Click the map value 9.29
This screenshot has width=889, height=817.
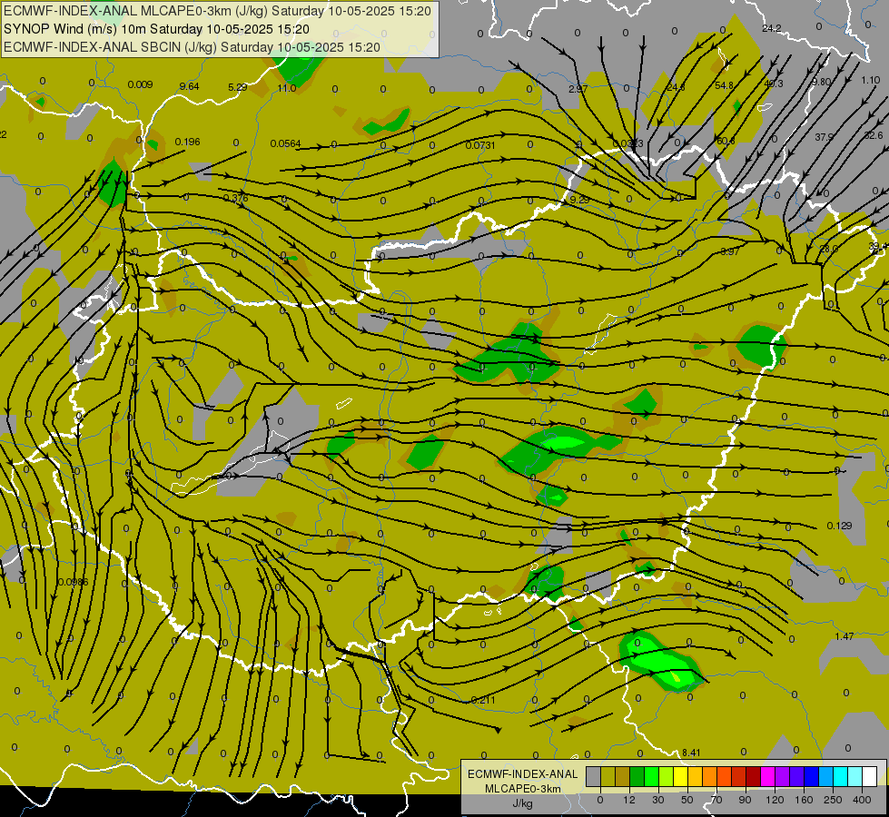click(x=579, y=200)
